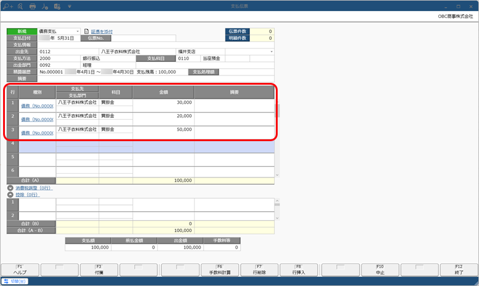
Task: Click the 買掛金 cell in row 1
Action: tap(116, 102)
